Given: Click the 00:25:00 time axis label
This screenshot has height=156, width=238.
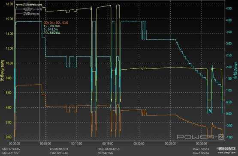Looking at the screenshot, I should pos(170,144).
